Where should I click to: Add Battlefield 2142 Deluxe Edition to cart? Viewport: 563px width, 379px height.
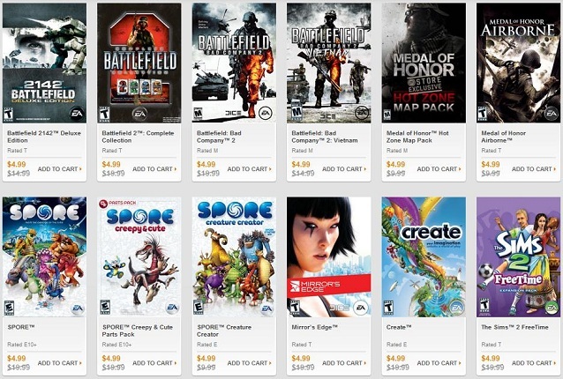pos(60,169)
